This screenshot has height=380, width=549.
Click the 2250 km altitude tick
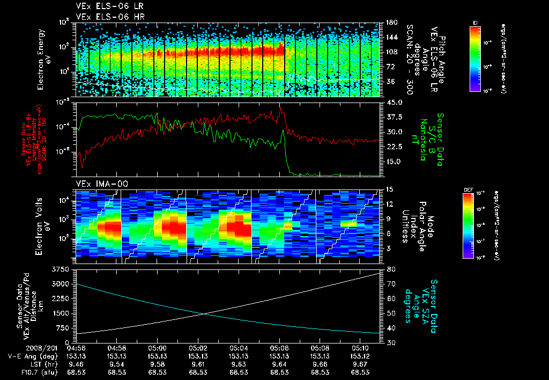[x=60, y=298]
